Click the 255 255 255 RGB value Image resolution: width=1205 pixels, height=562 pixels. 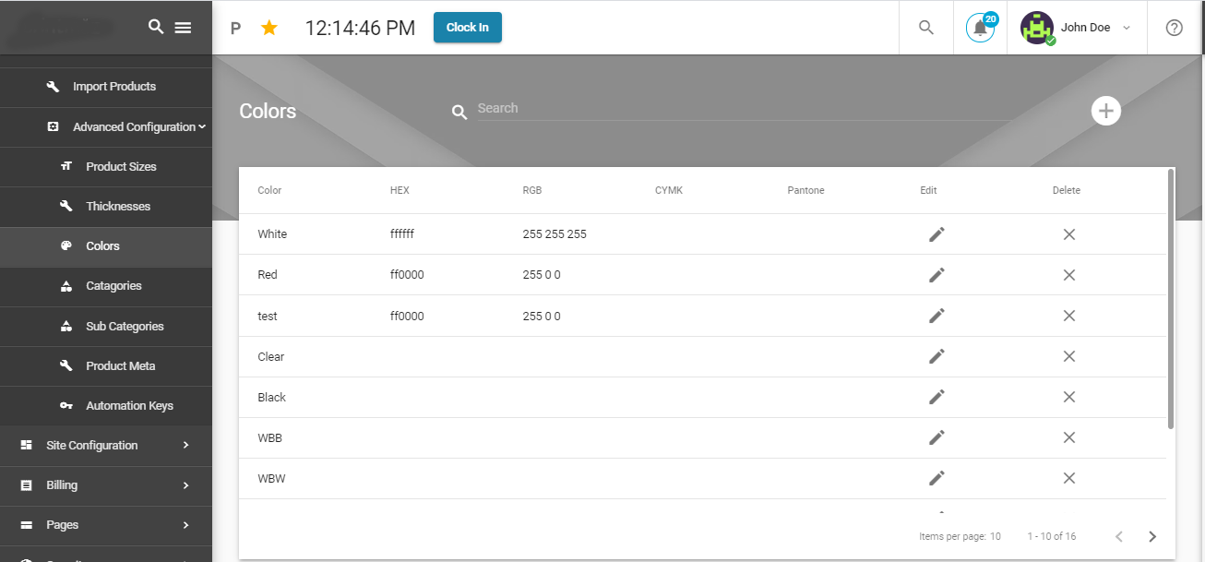[555, 234]
